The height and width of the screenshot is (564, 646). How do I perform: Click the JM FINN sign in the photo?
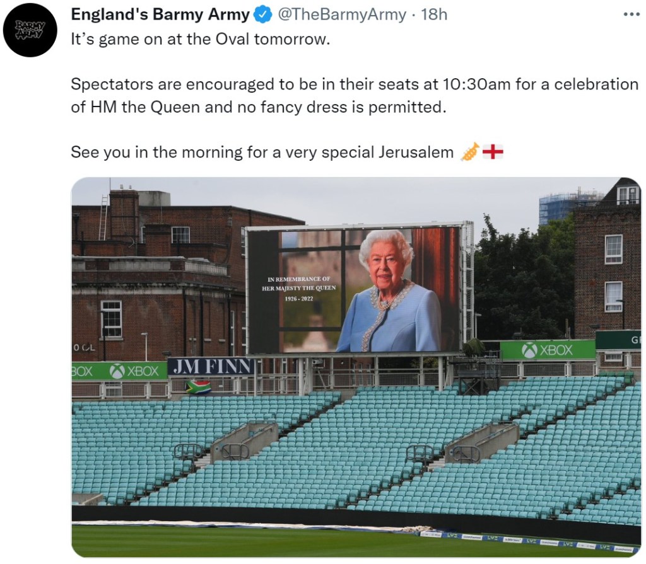(x=211, y=367)
